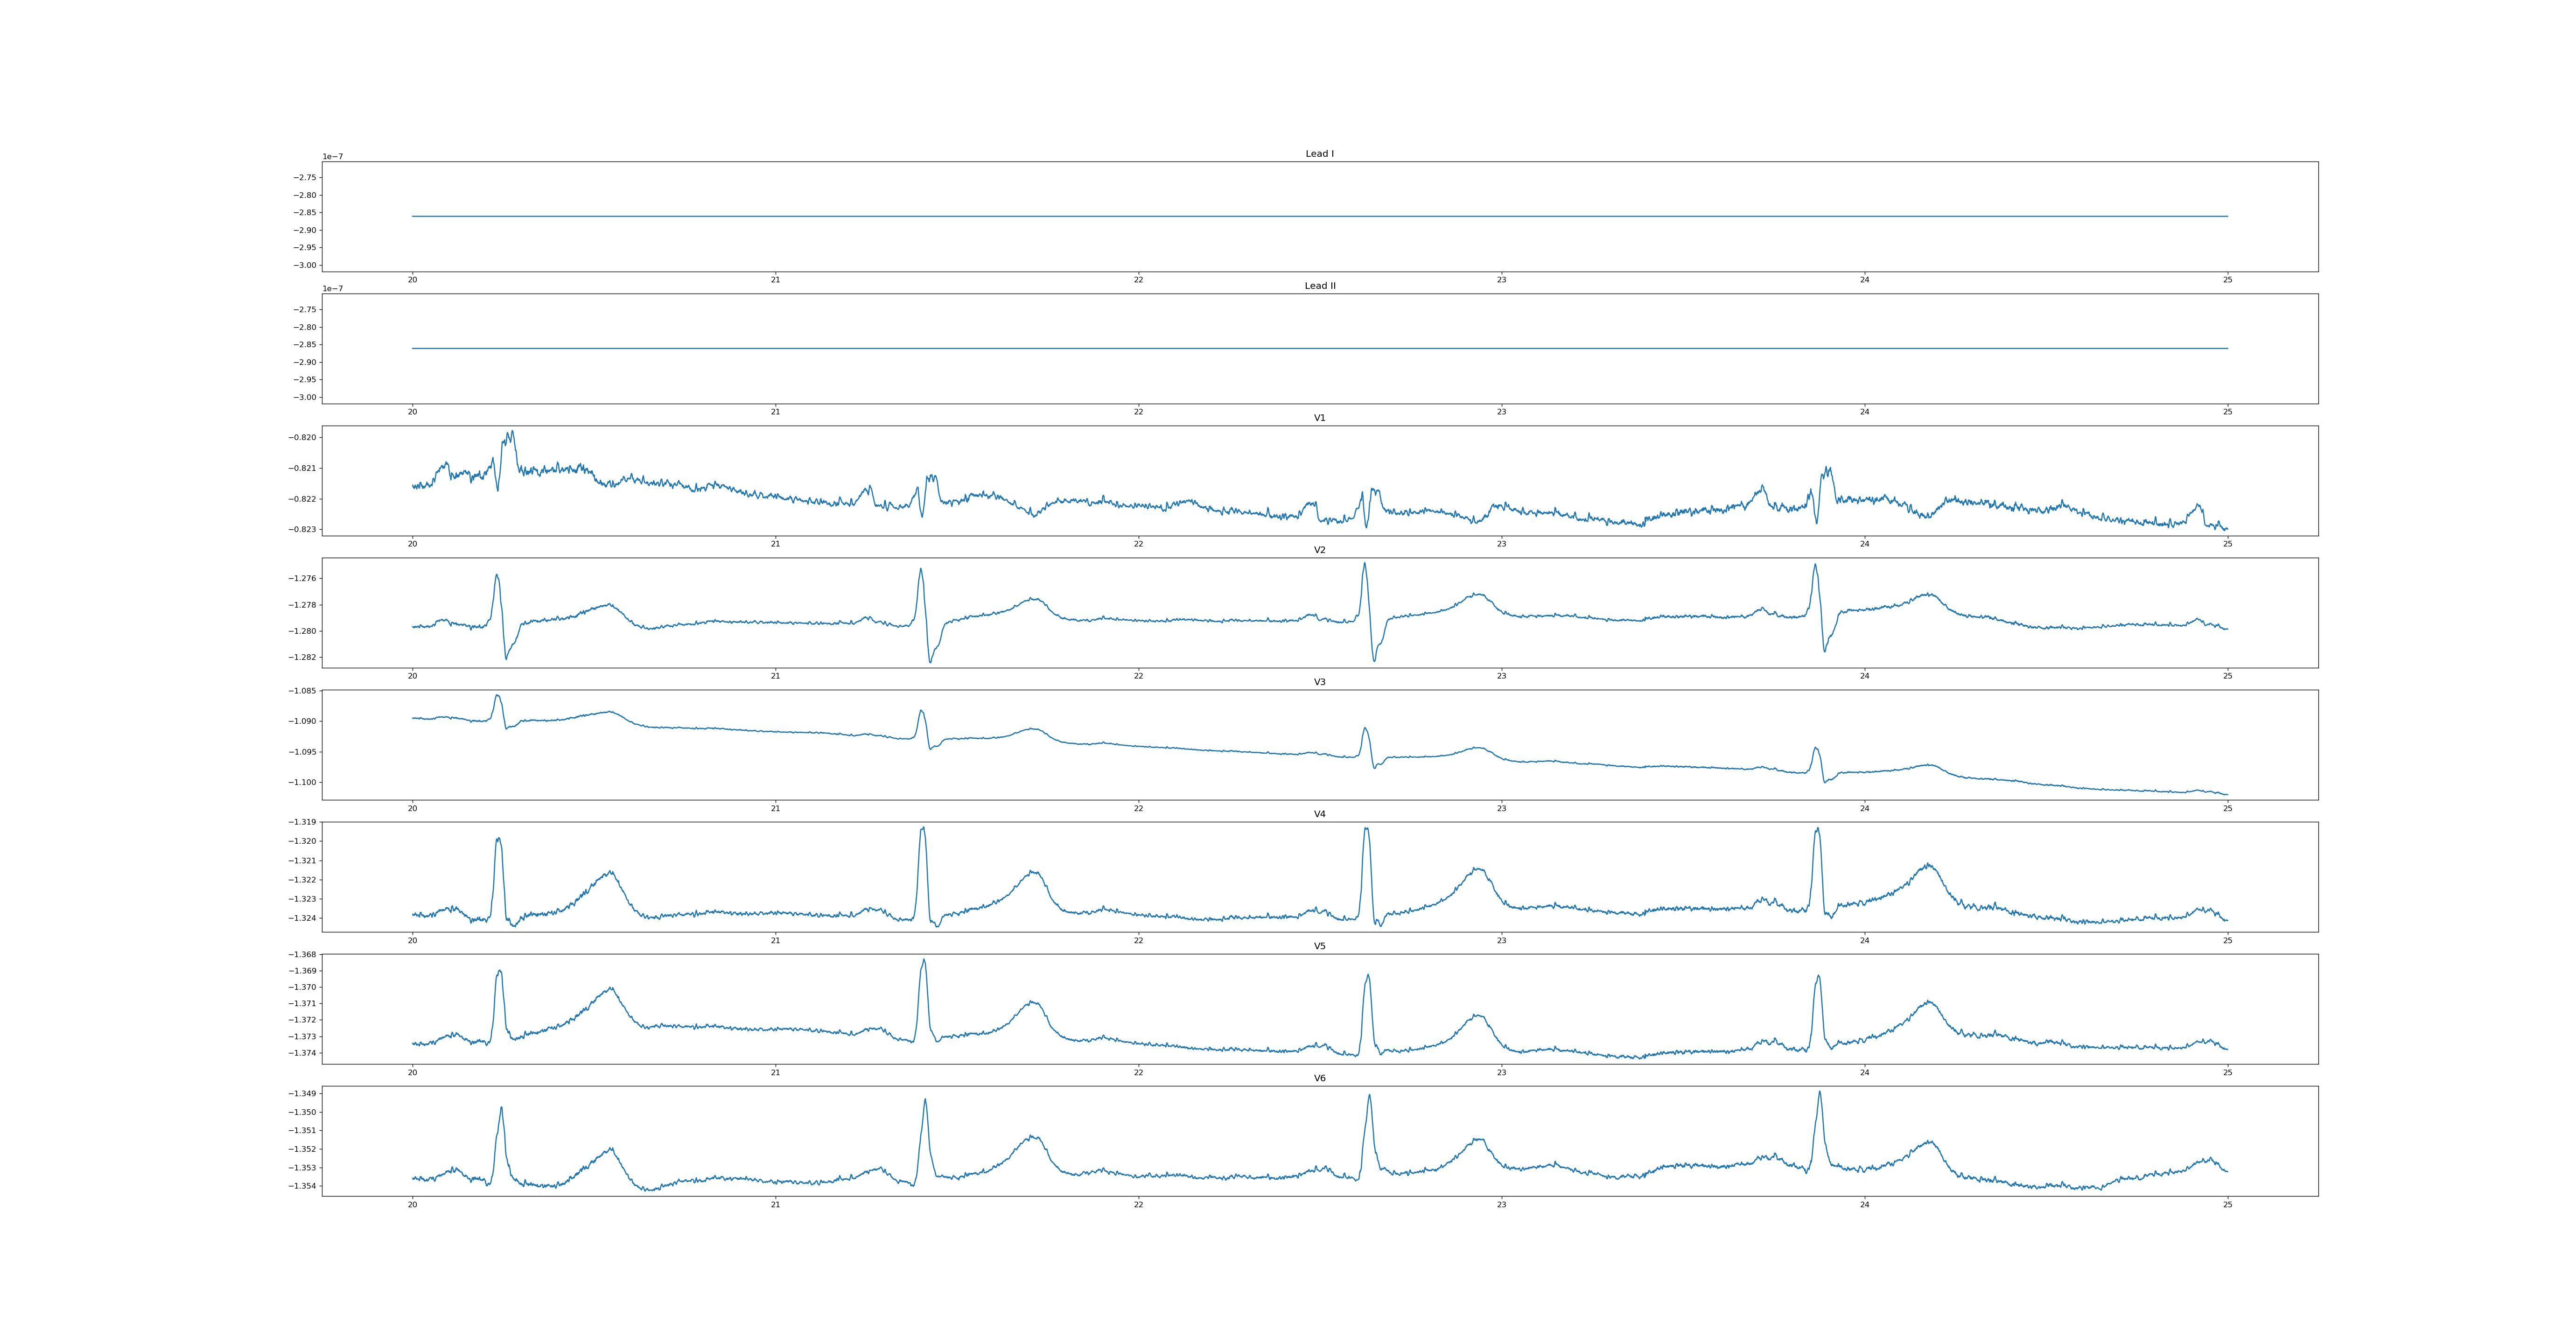Click the flat line in Lead II plot
The width and height of the screenshot is (2576, 1344).
pos(1300,348)
